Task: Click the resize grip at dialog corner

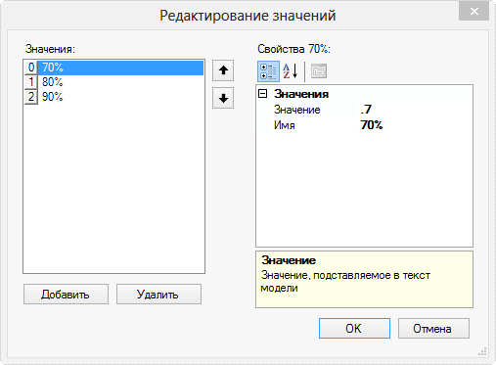Action: pos(482,351)
